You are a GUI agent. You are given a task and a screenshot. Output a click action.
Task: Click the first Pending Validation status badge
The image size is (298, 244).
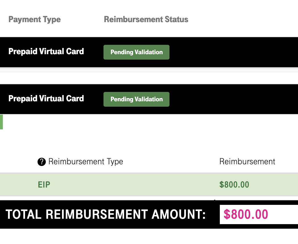pyautogui.click(x=136, y=52)
